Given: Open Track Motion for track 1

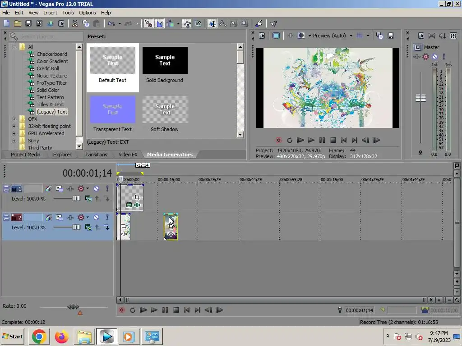Looking at the screenshot, I should tap(59, 189).
